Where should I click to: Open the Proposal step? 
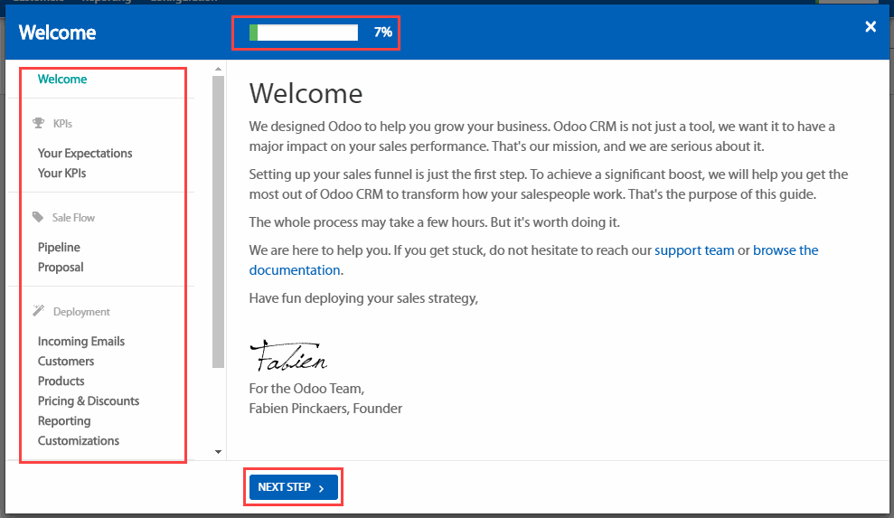point(61,268)
